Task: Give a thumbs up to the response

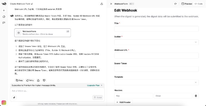Action: 38,80
